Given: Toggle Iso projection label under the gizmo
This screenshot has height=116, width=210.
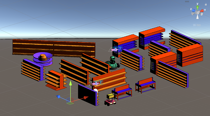Looking at the screenshot, I should 197,25.
